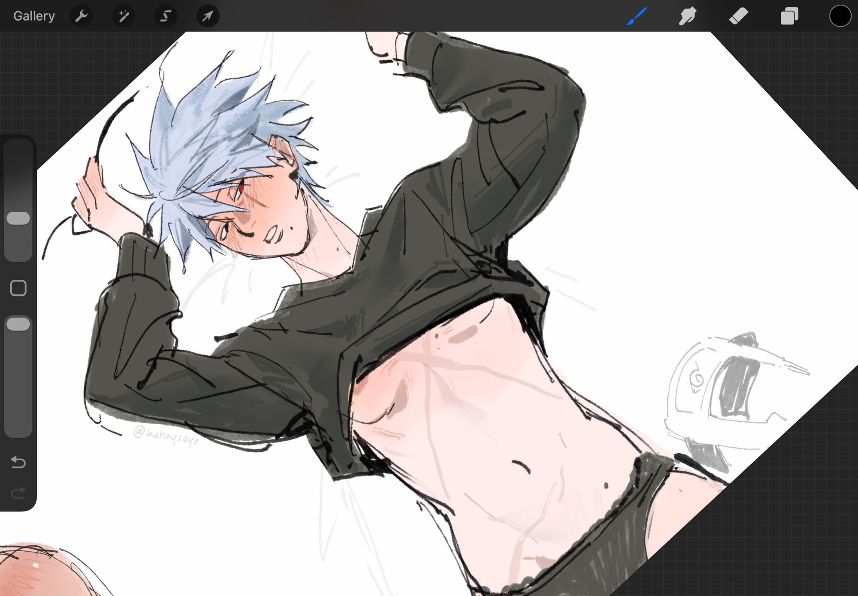Select the Smudge finger tool
This screenshot has height=596, width=858.
pos(687,16)
